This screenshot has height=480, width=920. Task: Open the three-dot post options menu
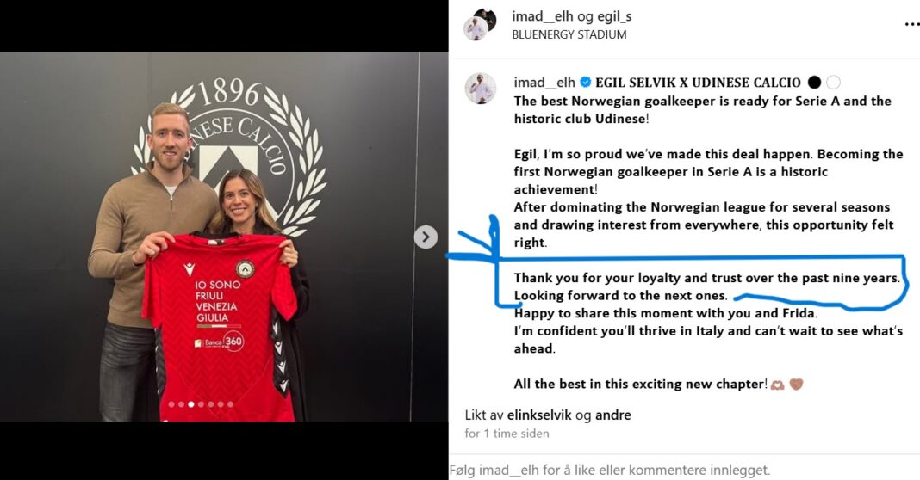(911, 25)
